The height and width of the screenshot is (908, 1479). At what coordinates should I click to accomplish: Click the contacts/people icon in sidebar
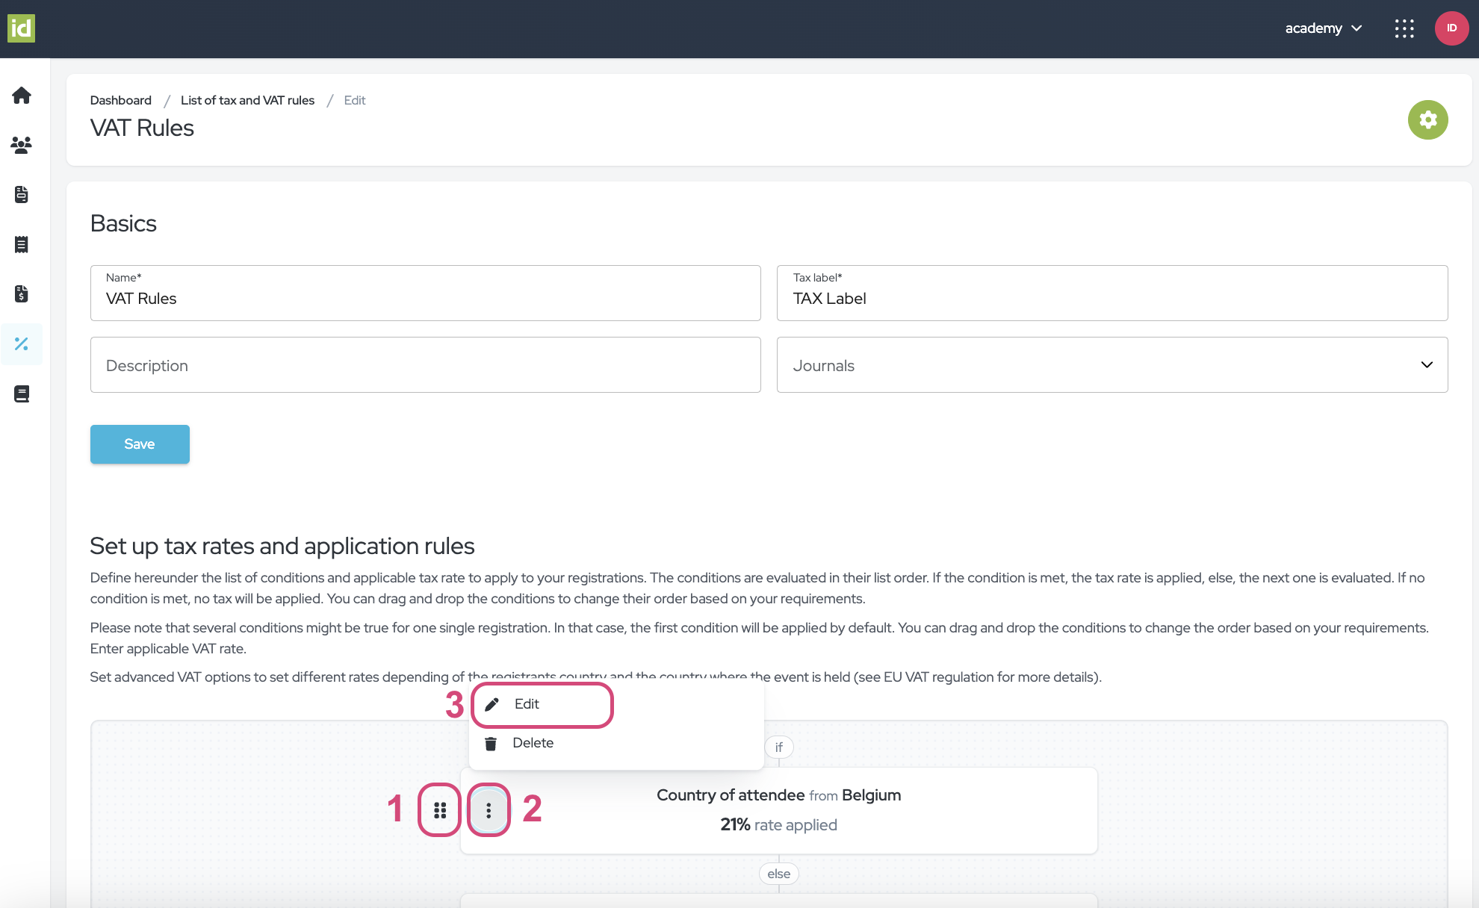(23, 145)
